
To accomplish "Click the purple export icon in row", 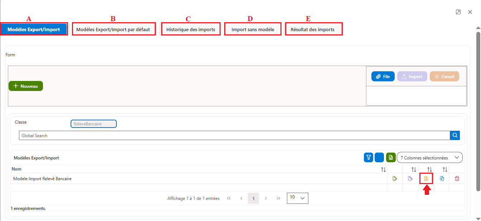I will click(410, 178).
